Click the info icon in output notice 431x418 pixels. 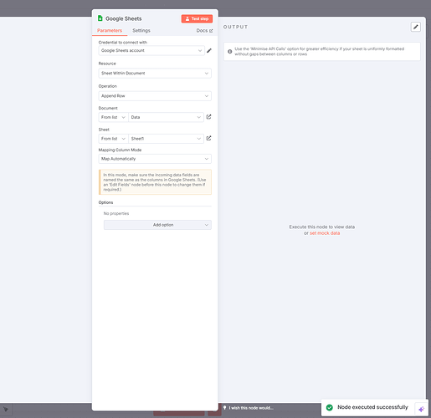(230, 52)
